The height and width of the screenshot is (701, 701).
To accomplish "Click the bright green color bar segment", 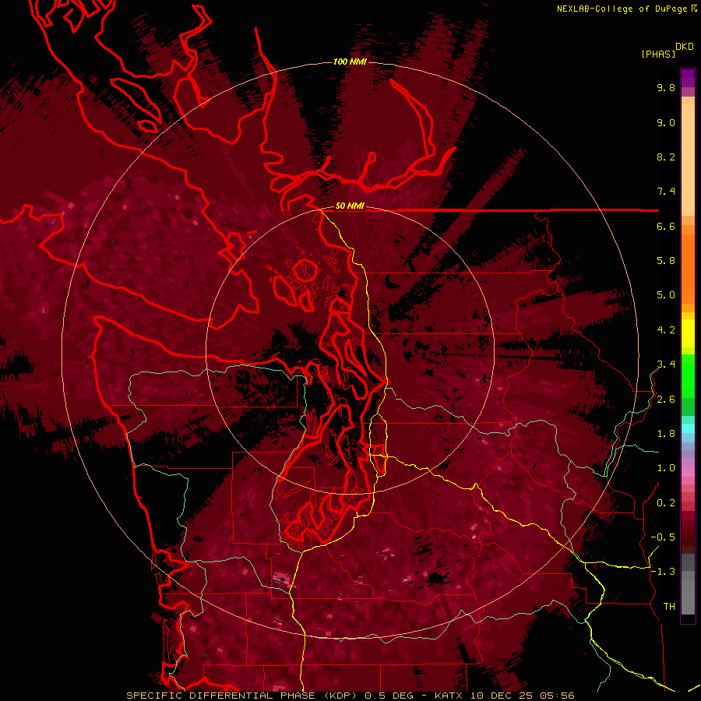I will tap(688, 376).
